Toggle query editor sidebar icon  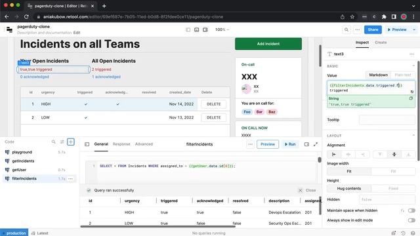87,144
